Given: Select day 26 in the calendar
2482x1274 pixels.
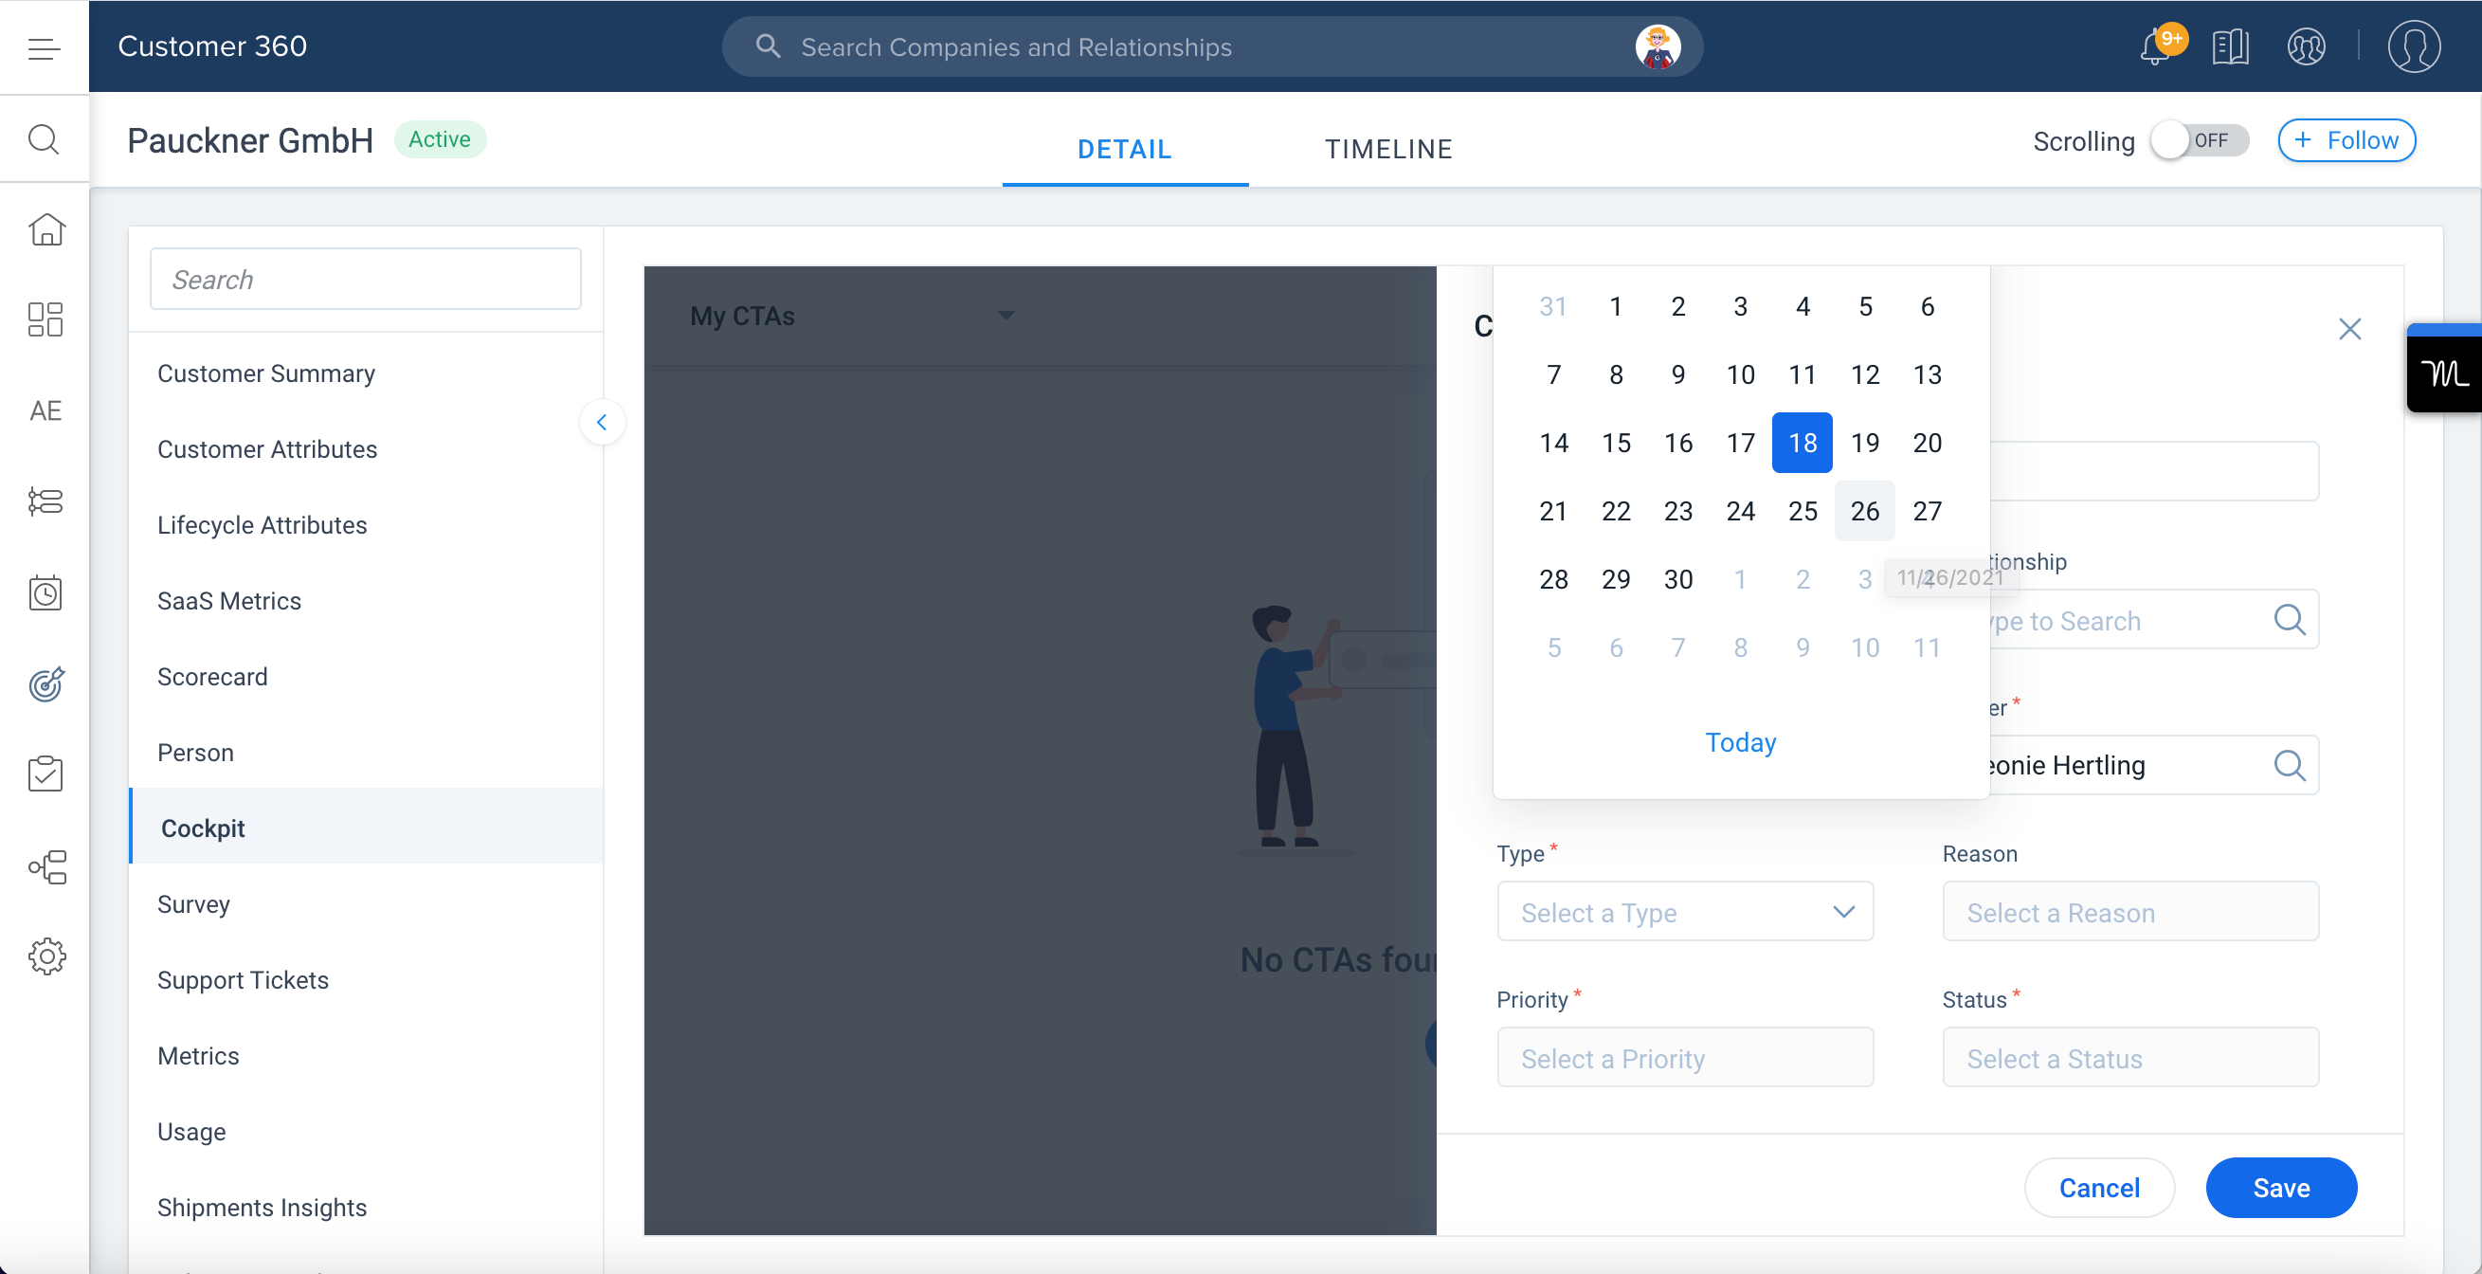Looking at the screenshot, I should pos(1864,511).
